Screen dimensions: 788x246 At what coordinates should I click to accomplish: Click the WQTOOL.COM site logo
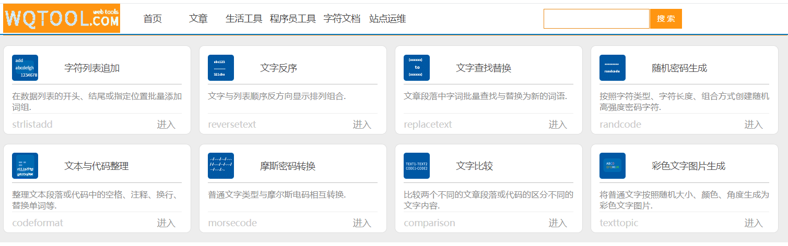coord(62,18)
